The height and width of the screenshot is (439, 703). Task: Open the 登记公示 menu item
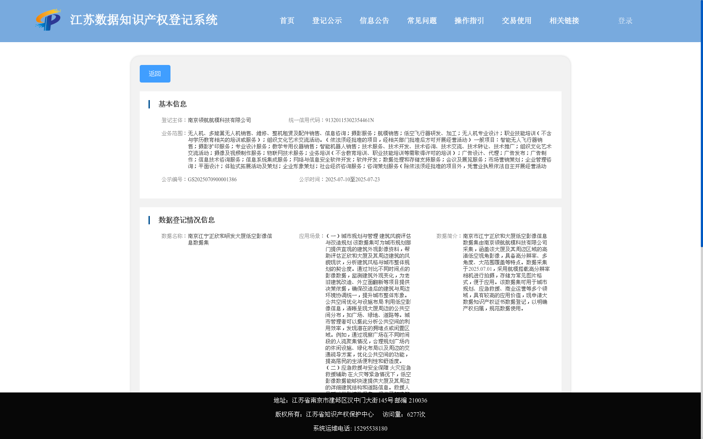[x=327, y=21]
